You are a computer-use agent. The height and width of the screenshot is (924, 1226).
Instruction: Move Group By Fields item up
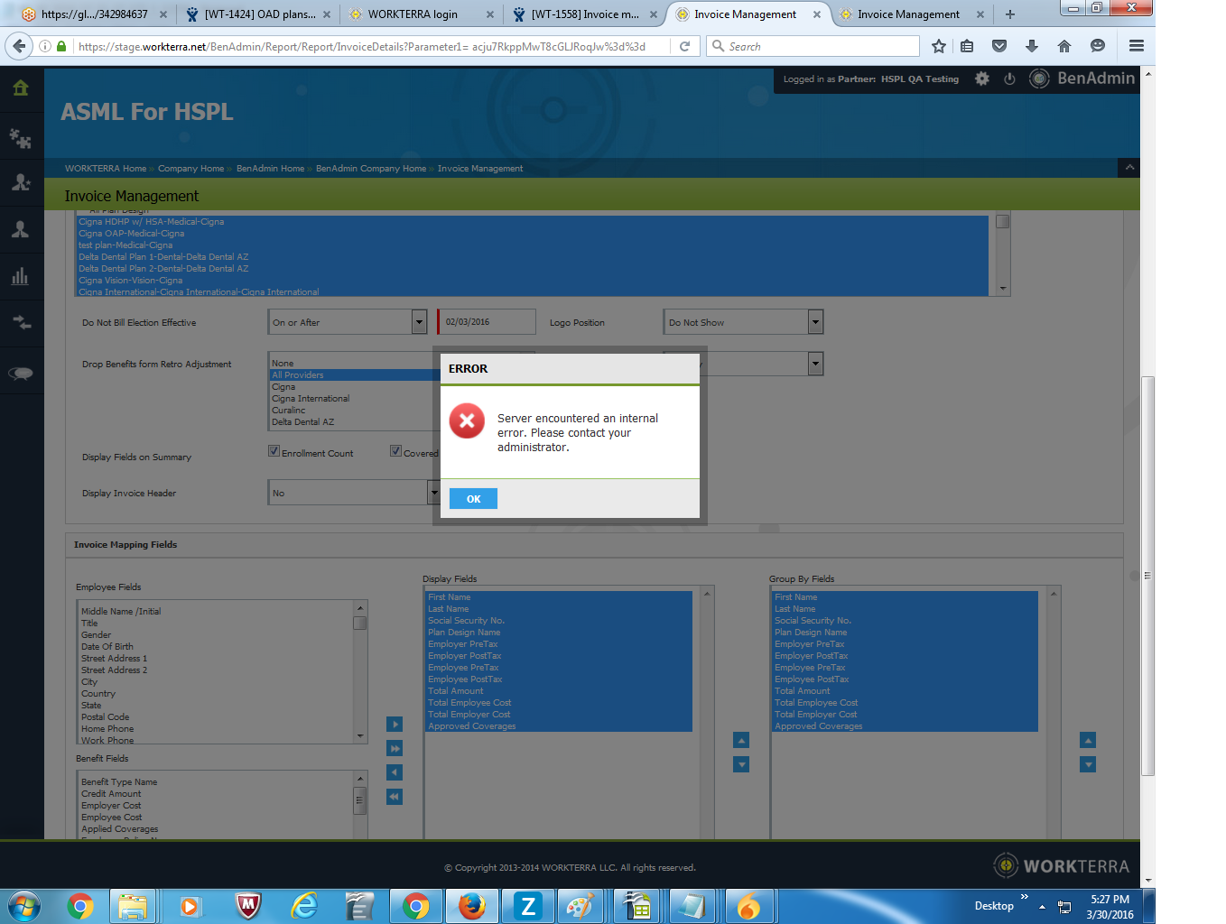point(1088,740)
